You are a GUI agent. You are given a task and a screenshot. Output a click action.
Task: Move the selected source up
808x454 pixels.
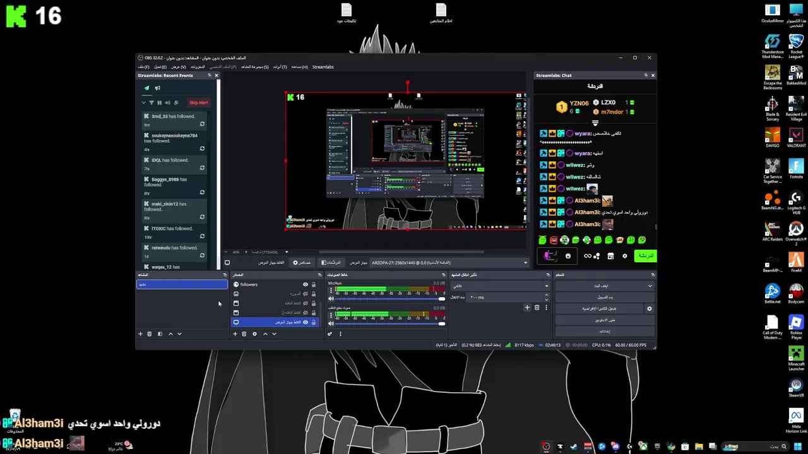tap(264, 334)
